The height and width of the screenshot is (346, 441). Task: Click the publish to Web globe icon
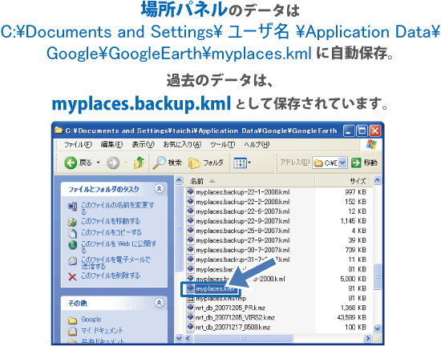[x=72, y=245]
